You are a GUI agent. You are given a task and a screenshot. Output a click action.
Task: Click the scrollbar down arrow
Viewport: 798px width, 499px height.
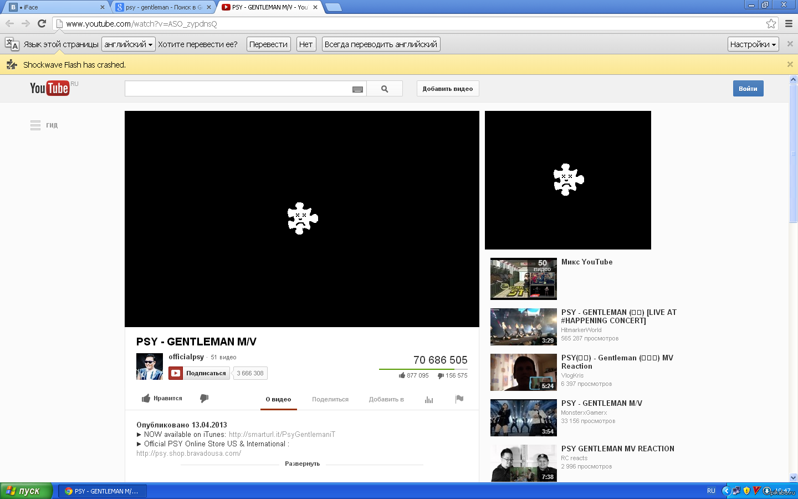click(793, 477)
